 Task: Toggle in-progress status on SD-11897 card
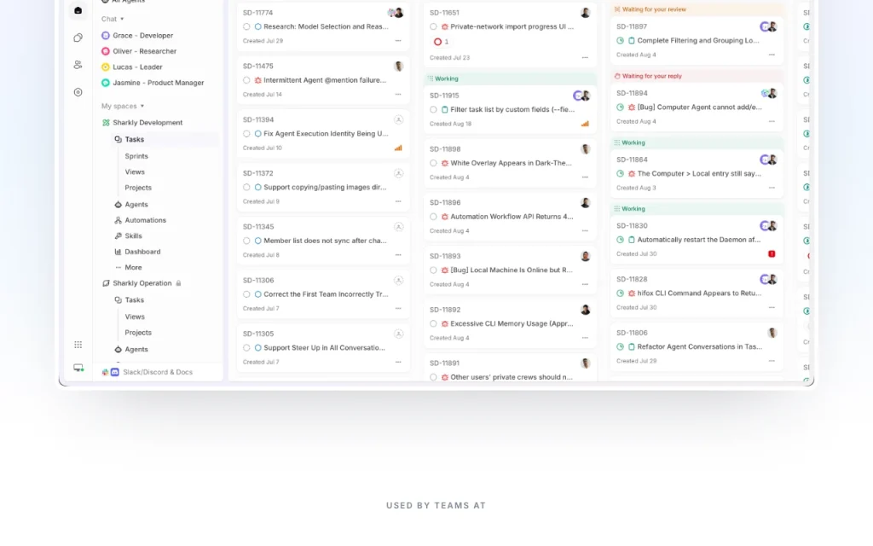click(x=621, y=41)
